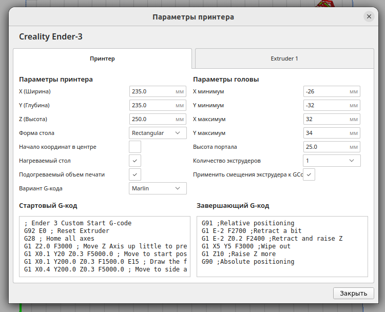Click the 'G92 E0 ; Reset Extruder' line
Viewport: 385px width, 312px height.
(x=67, y=231)
